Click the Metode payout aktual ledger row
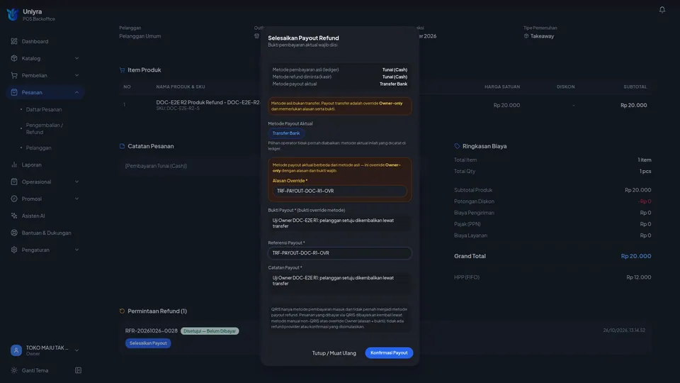This screenshot has height=383, width=680. tap(339, 84)
